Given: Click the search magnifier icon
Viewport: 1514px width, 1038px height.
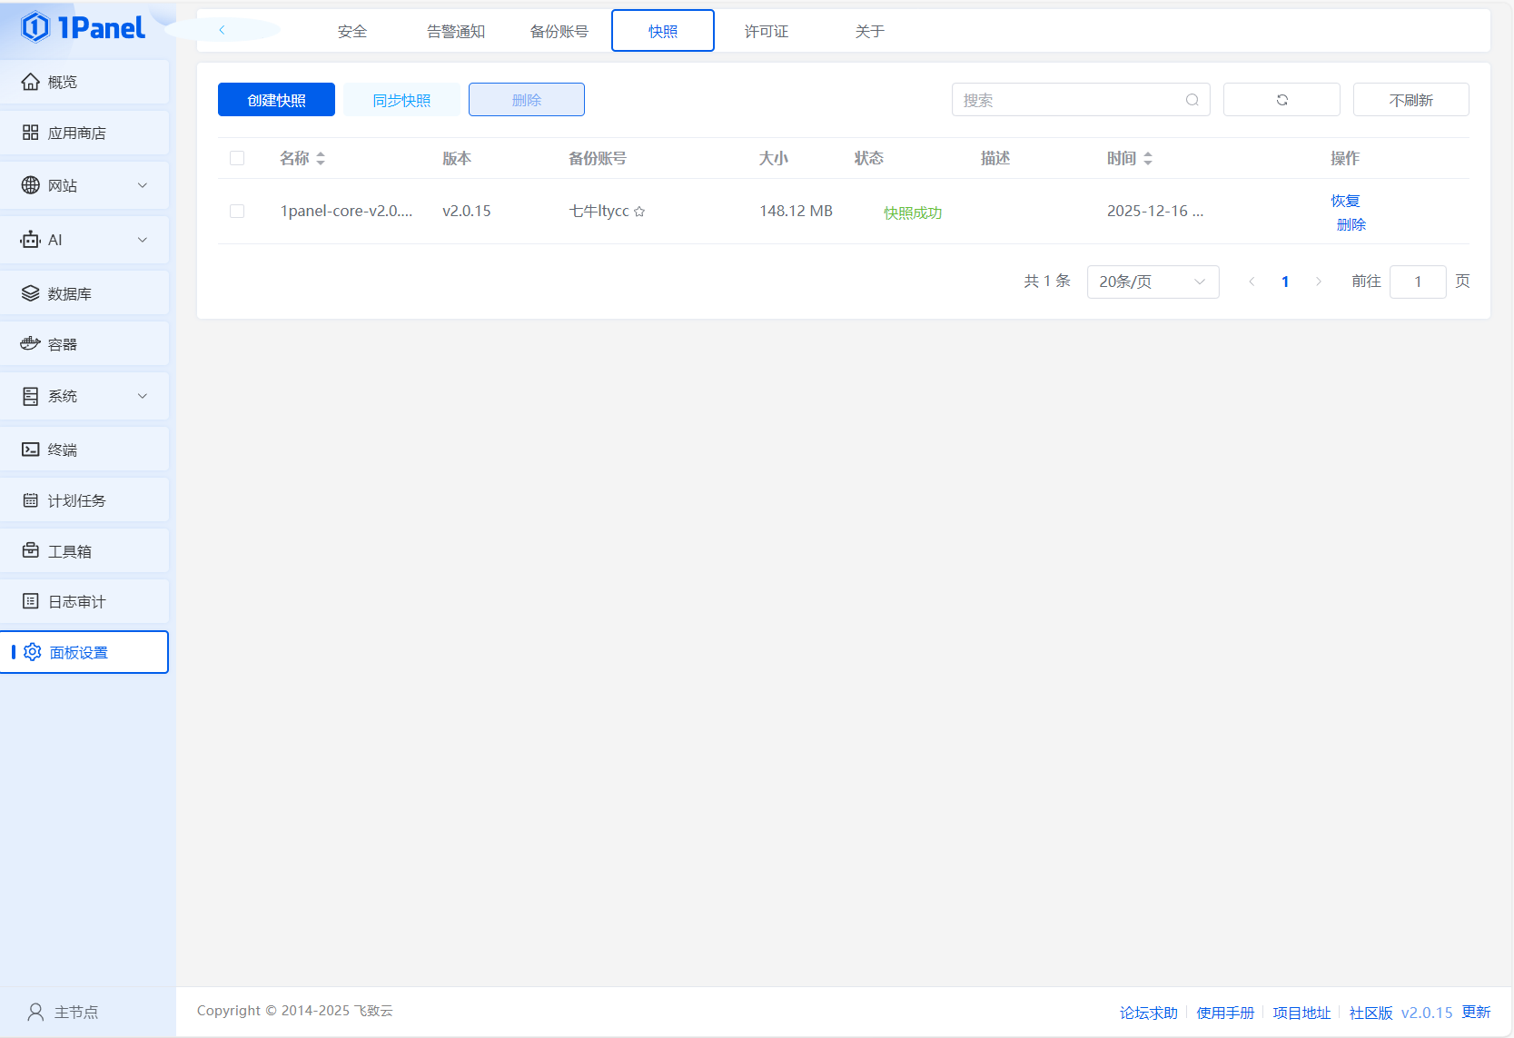Looking at the screenshot, I should click(x=1192, y=100).
